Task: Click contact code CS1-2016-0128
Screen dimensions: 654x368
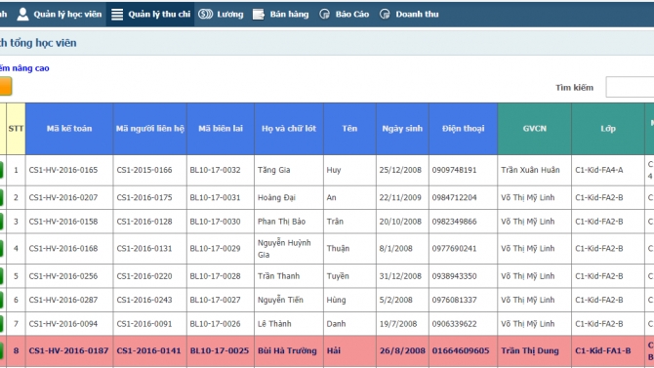Action: pyautogui.click(x=144, y=222)
